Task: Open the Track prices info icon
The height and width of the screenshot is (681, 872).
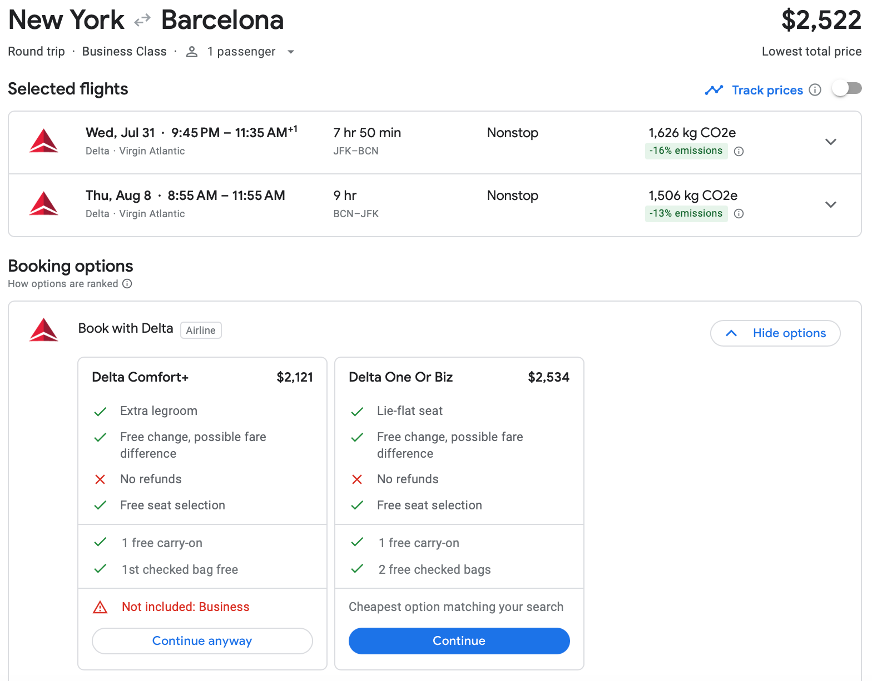Action: (815, 90)
